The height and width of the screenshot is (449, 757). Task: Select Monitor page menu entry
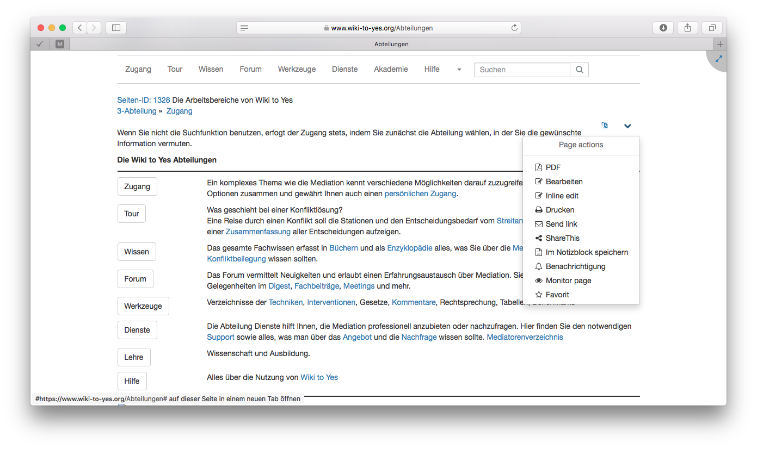point(568,280)
